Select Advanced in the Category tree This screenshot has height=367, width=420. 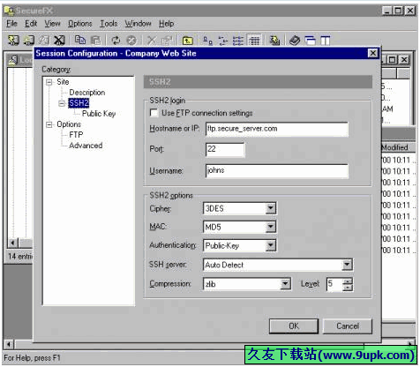[x=86, y=146]
